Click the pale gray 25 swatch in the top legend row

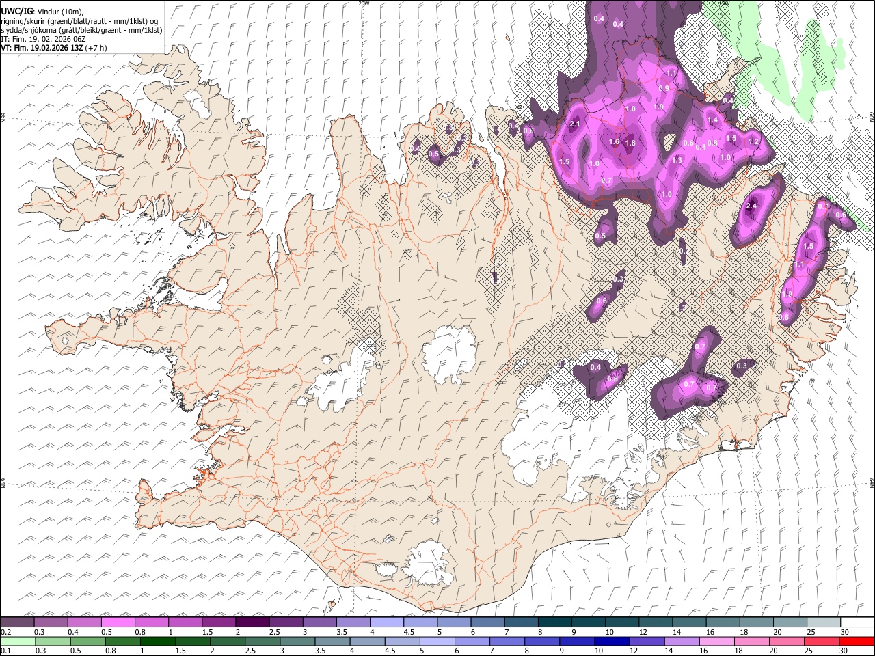(824, 622)
